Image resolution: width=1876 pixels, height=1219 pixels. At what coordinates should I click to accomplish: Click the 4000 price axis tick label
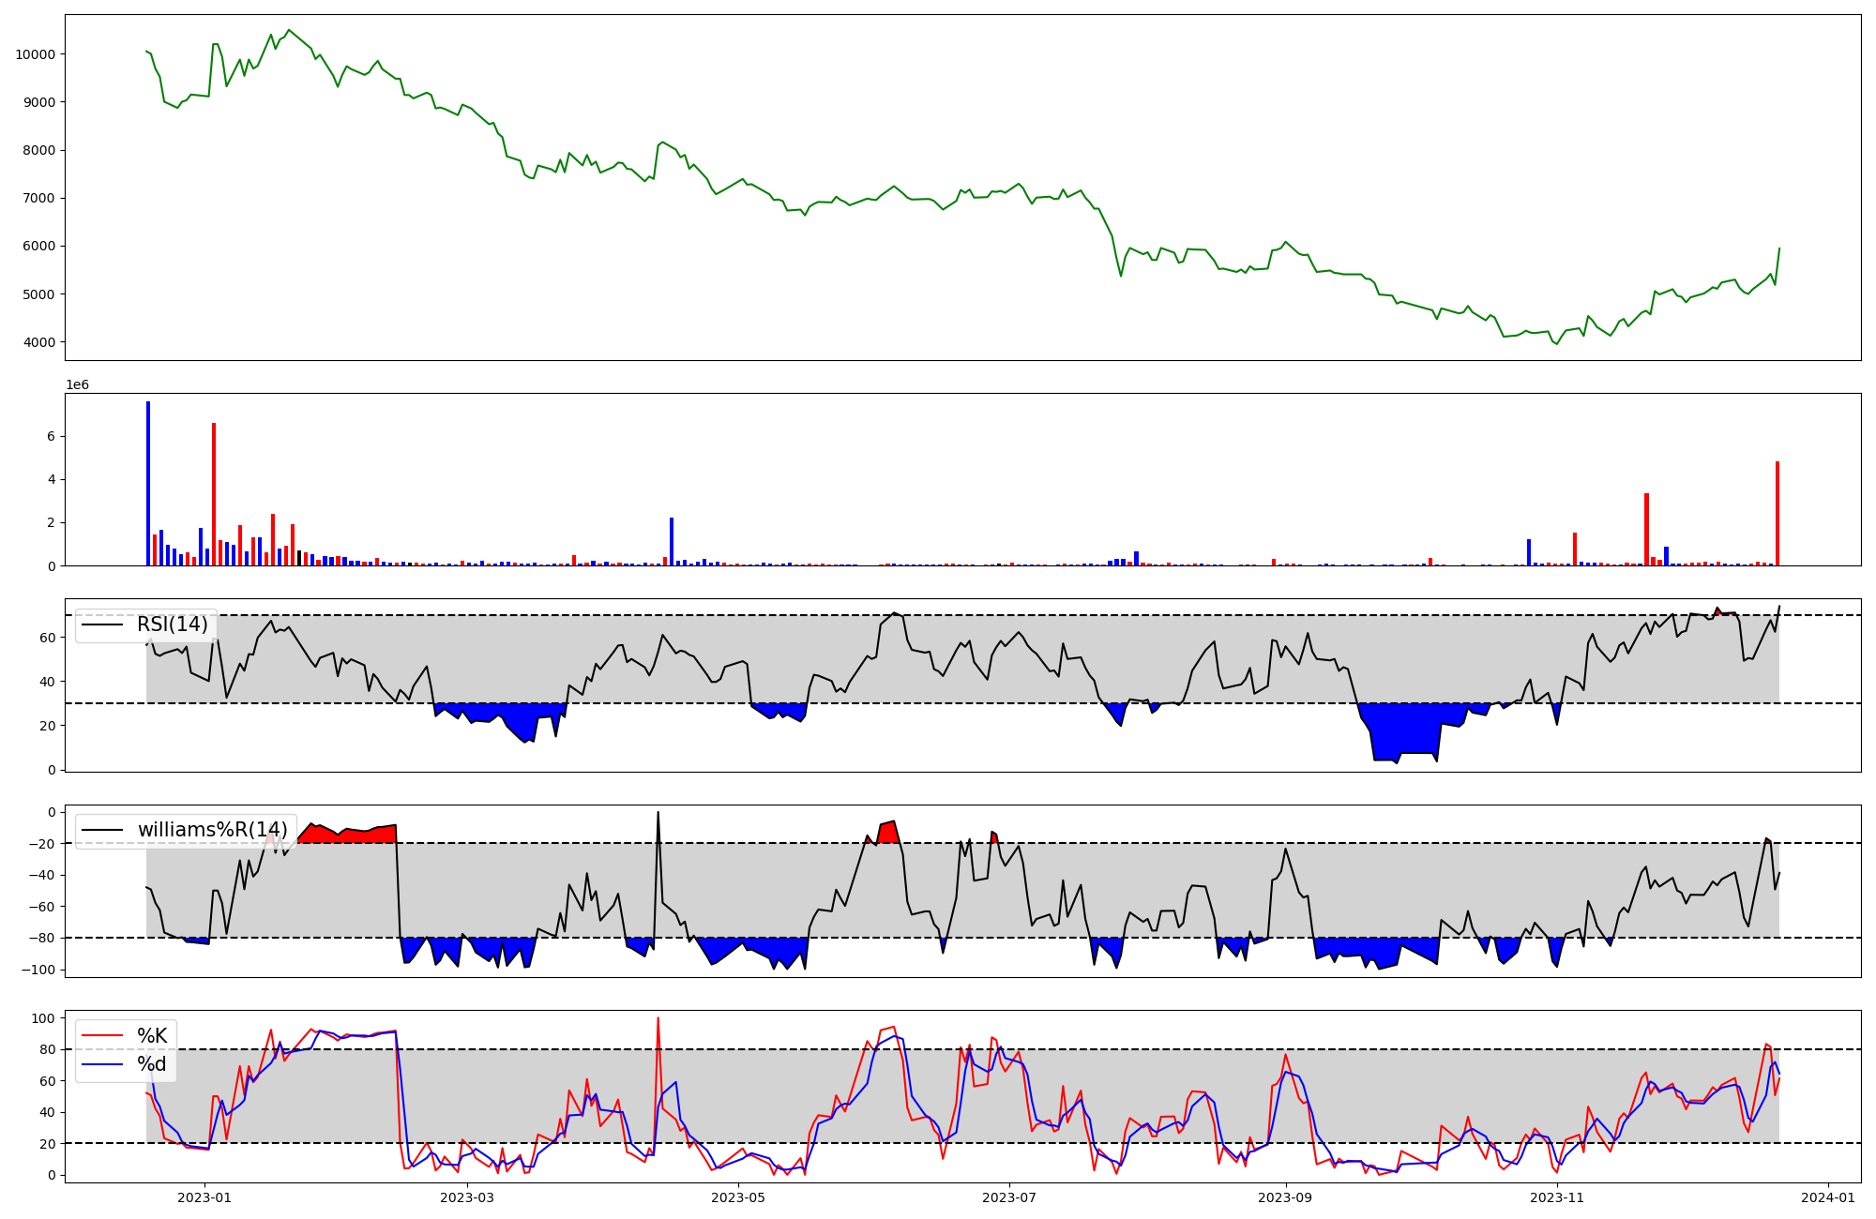pyautogui.click(x=39, y=342)
